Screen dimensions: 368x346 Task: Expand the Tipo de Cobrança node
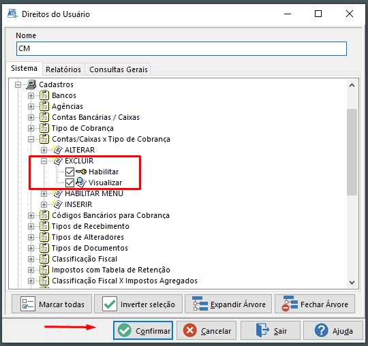tap(31, 128)
